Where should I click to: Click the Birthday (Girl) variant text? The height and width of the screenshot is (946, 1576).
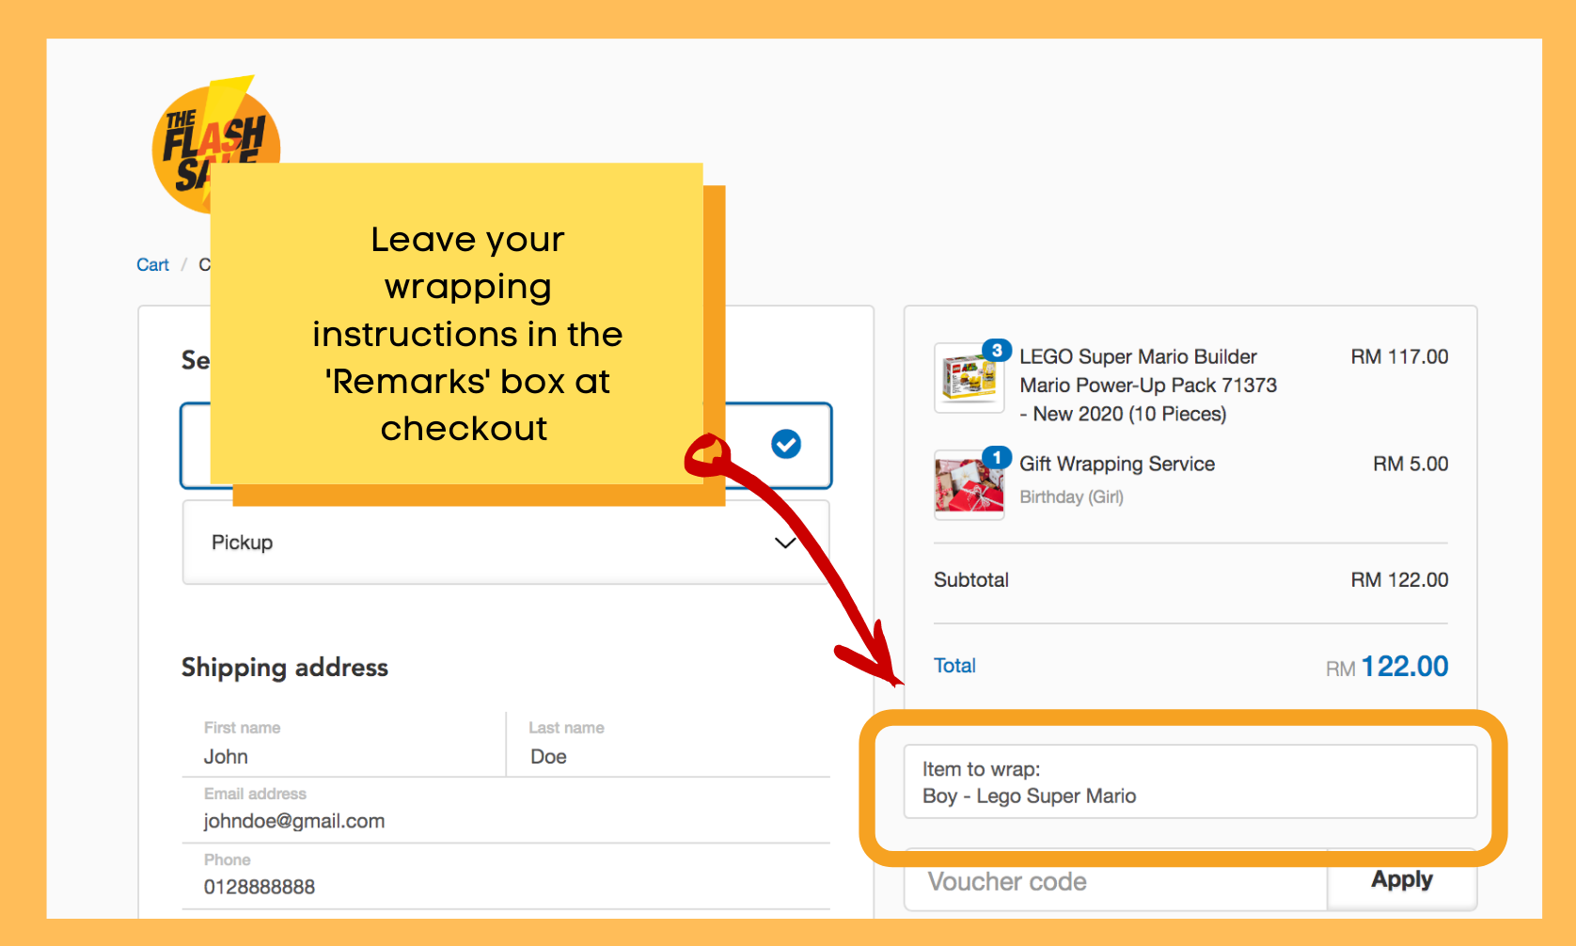(x=1072, y=497)
